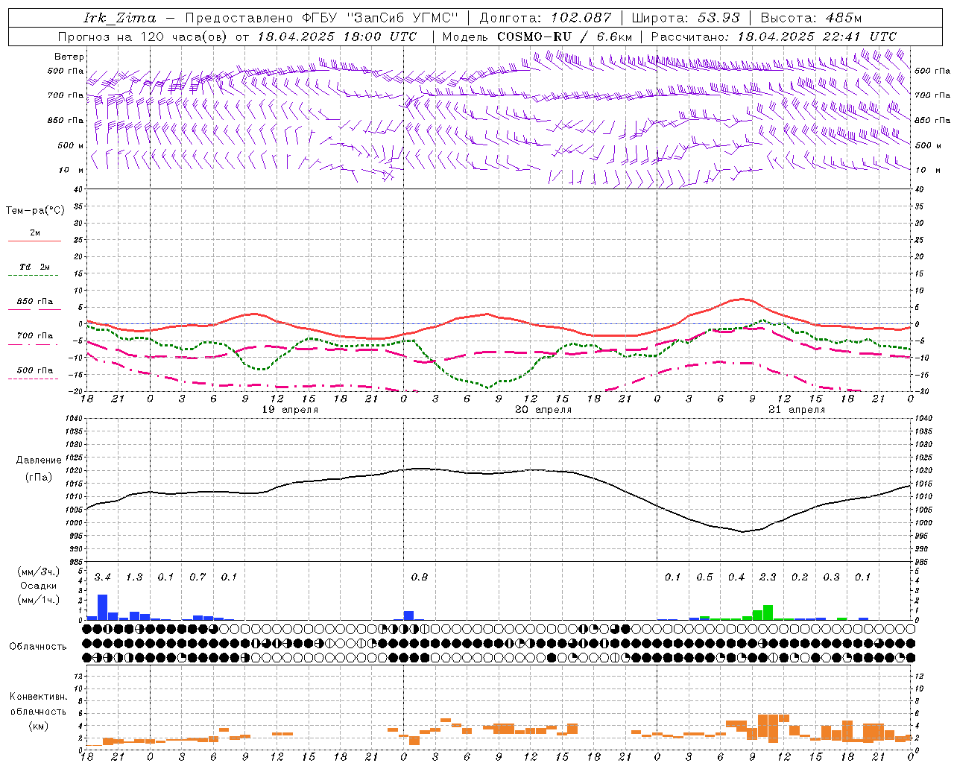The width and height of the screenshot is (954, 763).
Task: Click the 0.3 precipitation total
Action: (x=831, y=577)
